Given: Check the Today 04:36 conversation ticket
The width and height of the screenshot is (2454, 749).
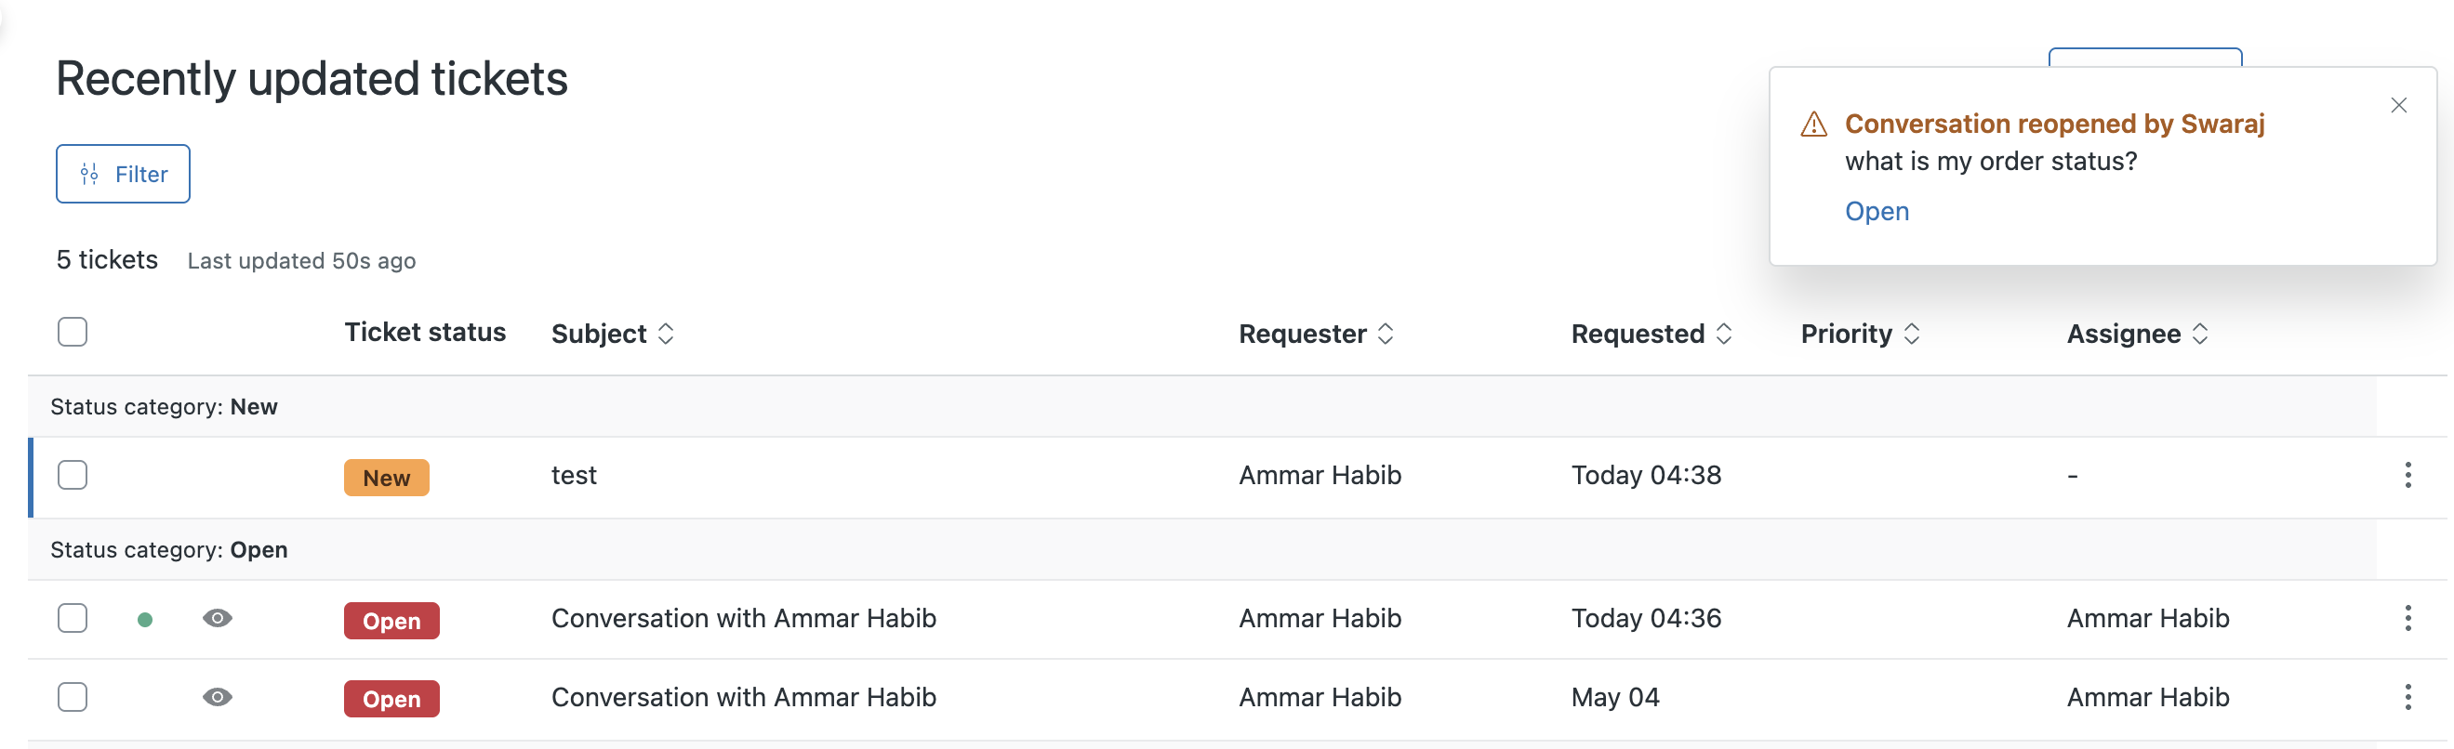Looking at the screenshot, I should point(73,619).
